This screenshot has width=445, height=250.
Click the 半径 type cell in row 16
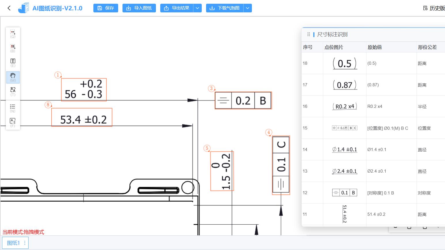422,106
